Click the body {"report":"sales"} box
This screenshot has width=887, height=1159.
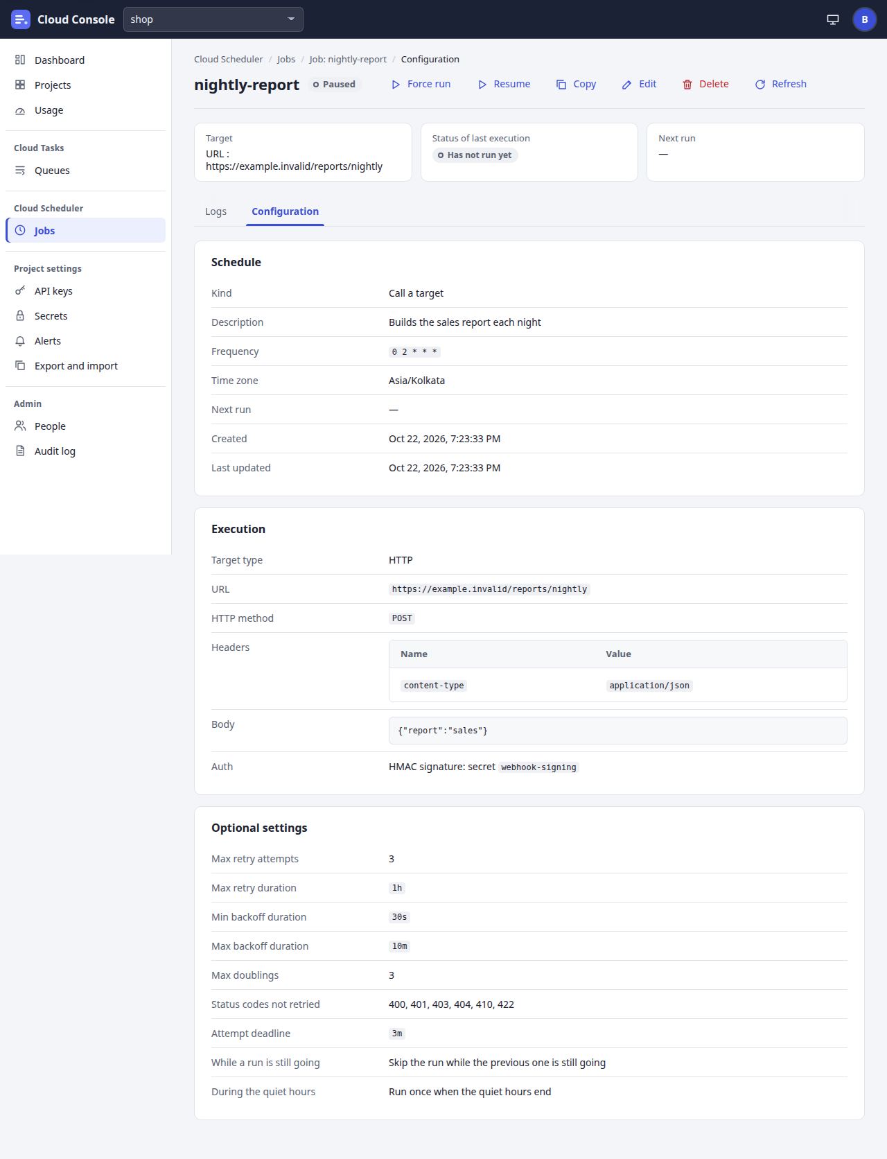(x=617, y=731)
